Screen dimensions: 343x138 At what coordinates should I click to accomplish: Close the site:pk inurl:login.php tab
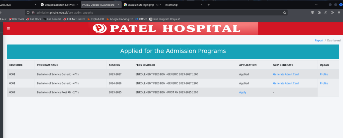tap(160, 5)
